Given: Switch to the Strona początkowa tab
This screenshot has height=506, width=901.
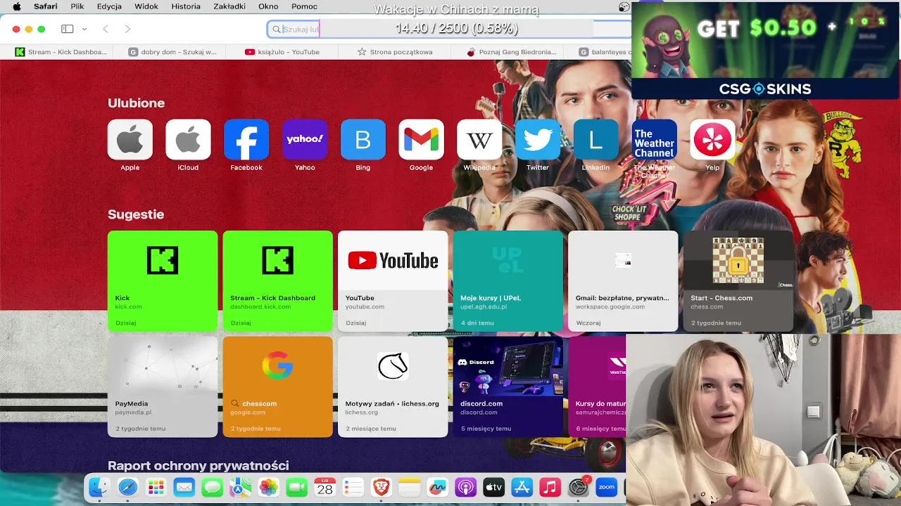Looking at the screenshot, I should 395,52.
